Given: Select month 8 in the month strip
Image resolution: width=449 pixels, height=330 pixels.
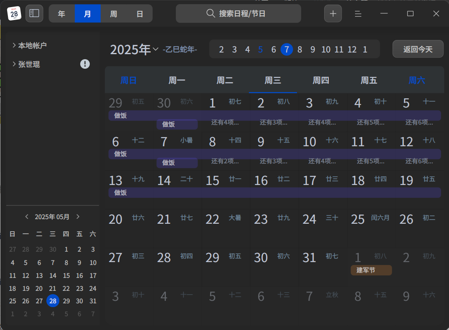Looking at the screenshot, I should (299, 50).
